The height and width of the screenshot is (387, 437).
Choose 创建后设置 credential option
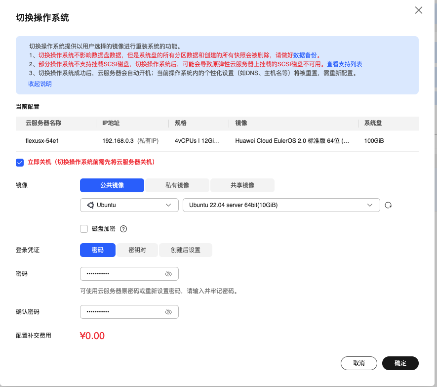(186, 250)
